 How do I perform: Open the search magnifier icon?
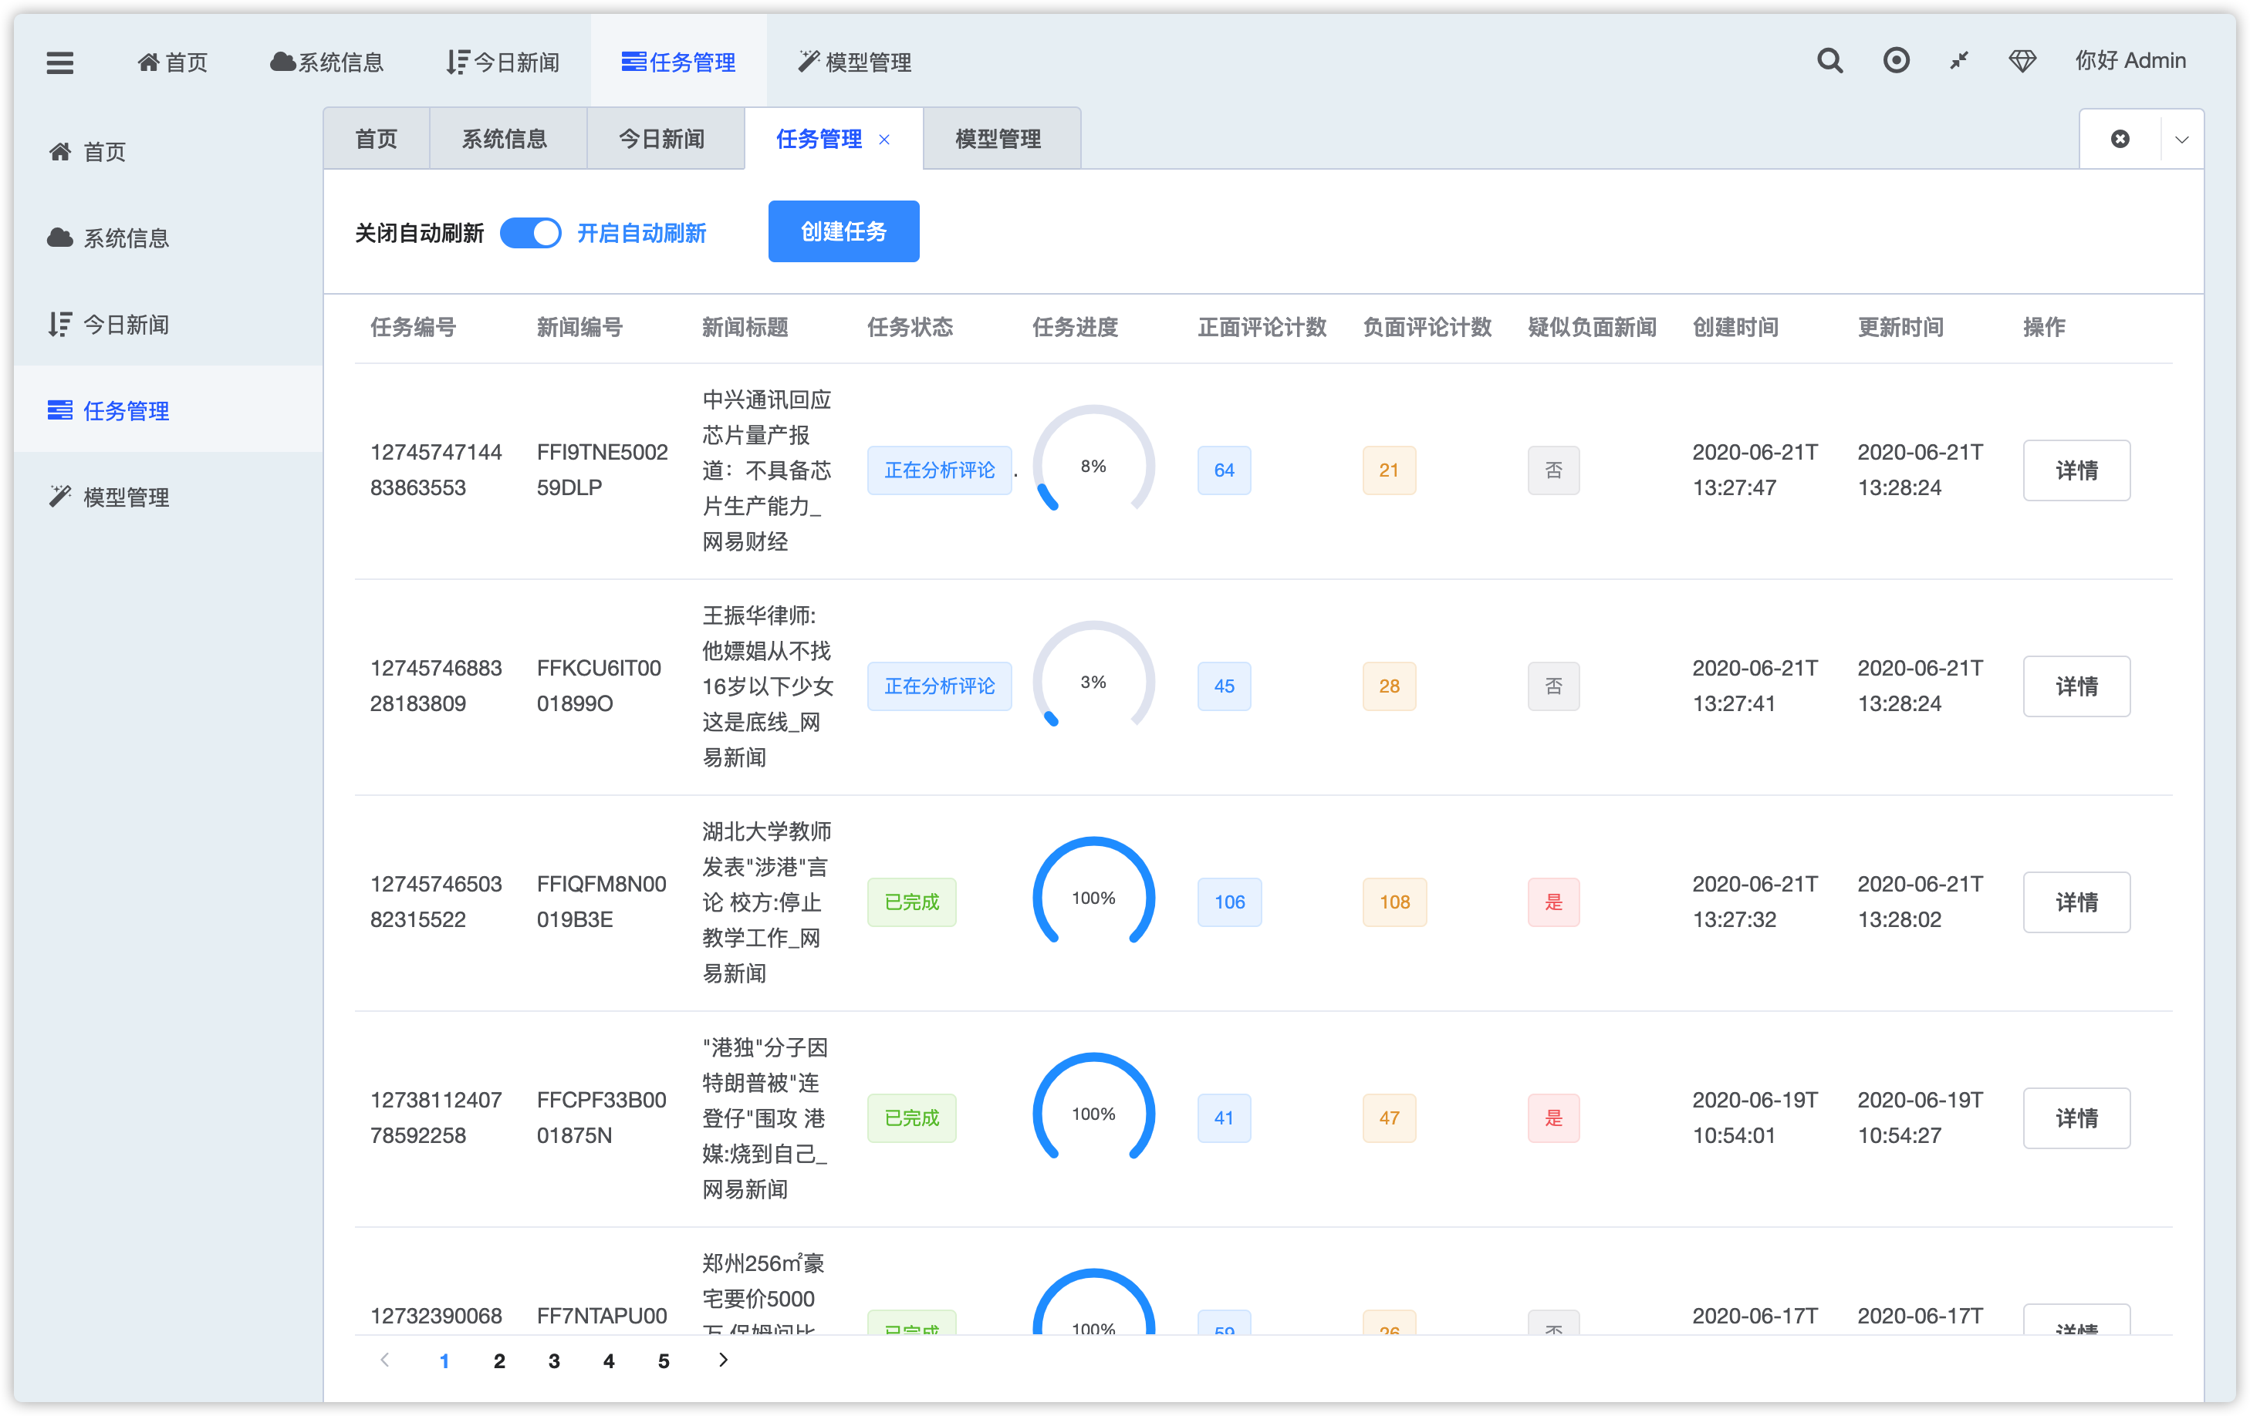pos(1829,61)
